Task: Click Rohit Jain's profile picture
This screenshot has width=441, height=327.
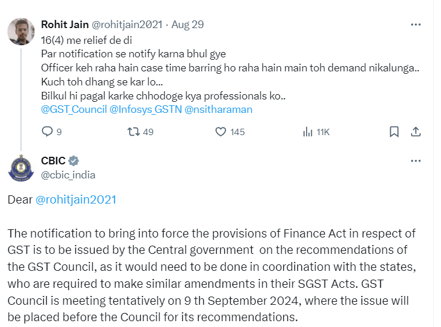Action: coord(20,32)
